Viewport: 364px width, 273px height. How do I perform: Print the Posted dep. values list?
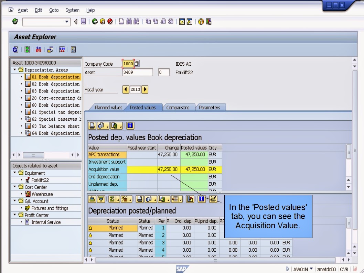coord(91,125)
